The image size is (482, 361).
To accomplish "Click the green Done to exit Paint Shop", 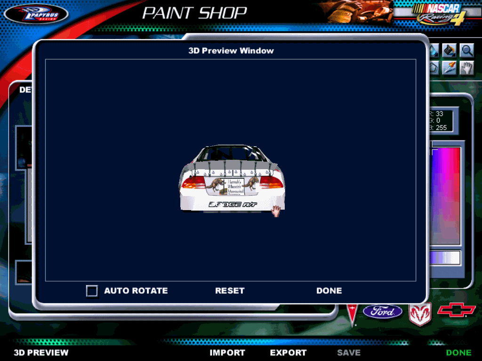I will pos(458,353).
